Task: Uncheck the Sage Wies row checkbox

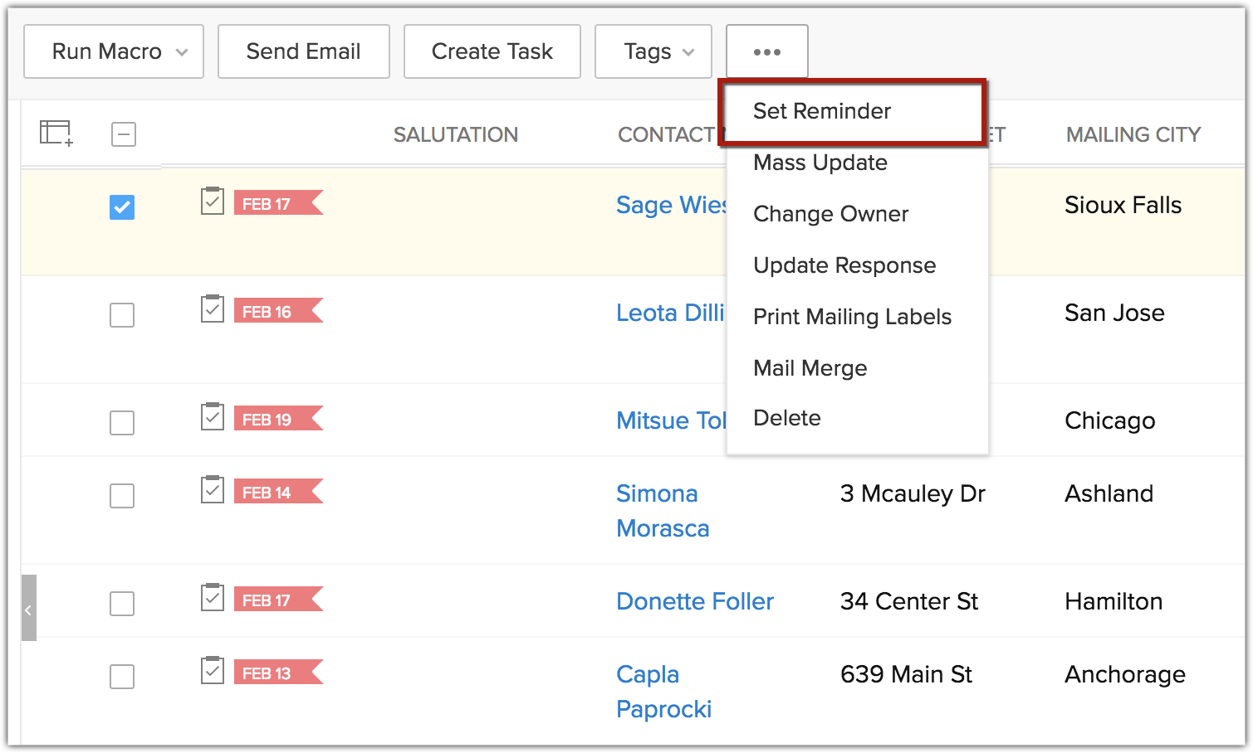Action: click(x=122, y=207)
